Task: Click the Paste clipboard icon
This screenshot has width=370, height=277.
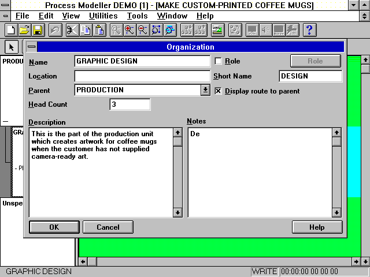Action: click(x=99, y=30)
